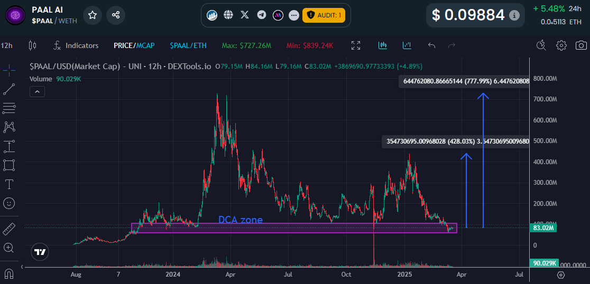Add PAAL AI to favorites with star
The width and height of the screenshot is (590, 284).
93,15
